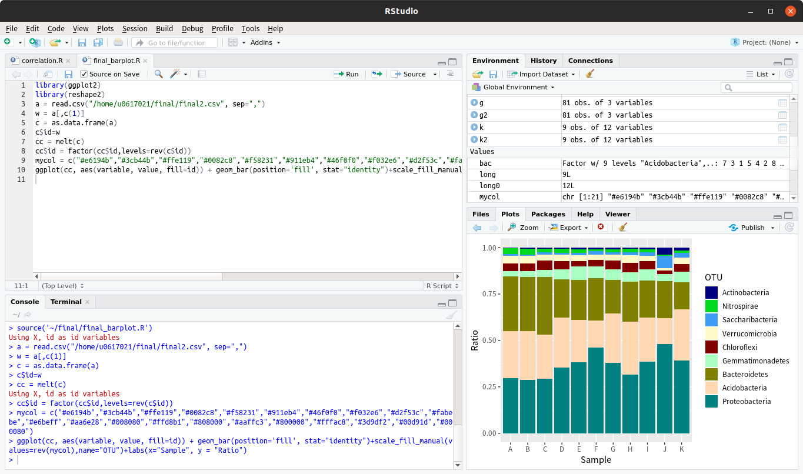Clear console with the broom icon
This screenshot has width=803, height=474.
point(451,315)
